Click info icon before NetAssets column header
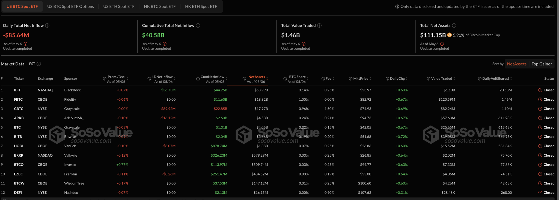The width and height of the screenshot is (559, 200). click(244, 79)
